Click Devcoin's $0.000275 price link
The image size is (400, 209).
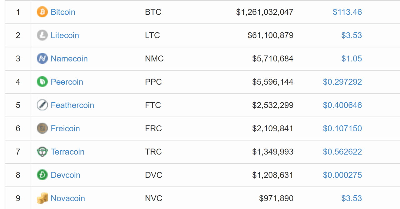[342, 175]
